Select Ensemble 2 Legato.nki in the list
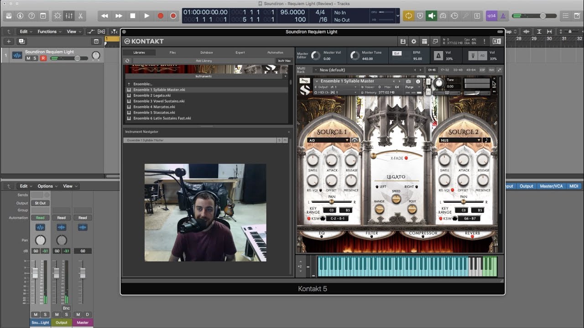 click(x=152, y=96)
